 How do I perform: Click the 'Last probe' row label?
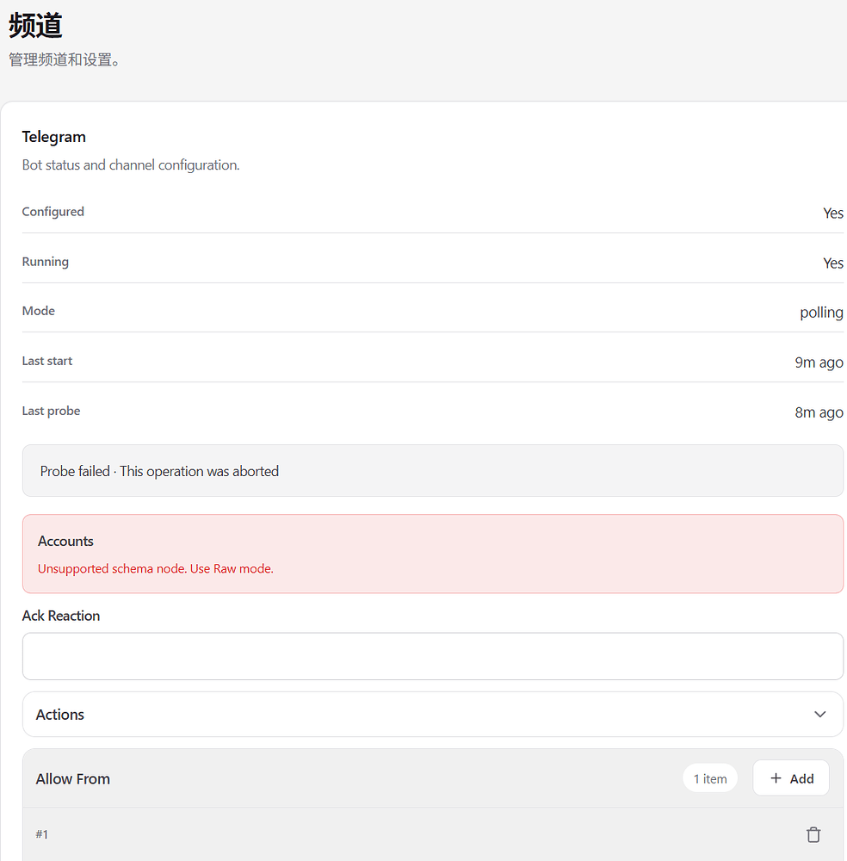(51, 411)
